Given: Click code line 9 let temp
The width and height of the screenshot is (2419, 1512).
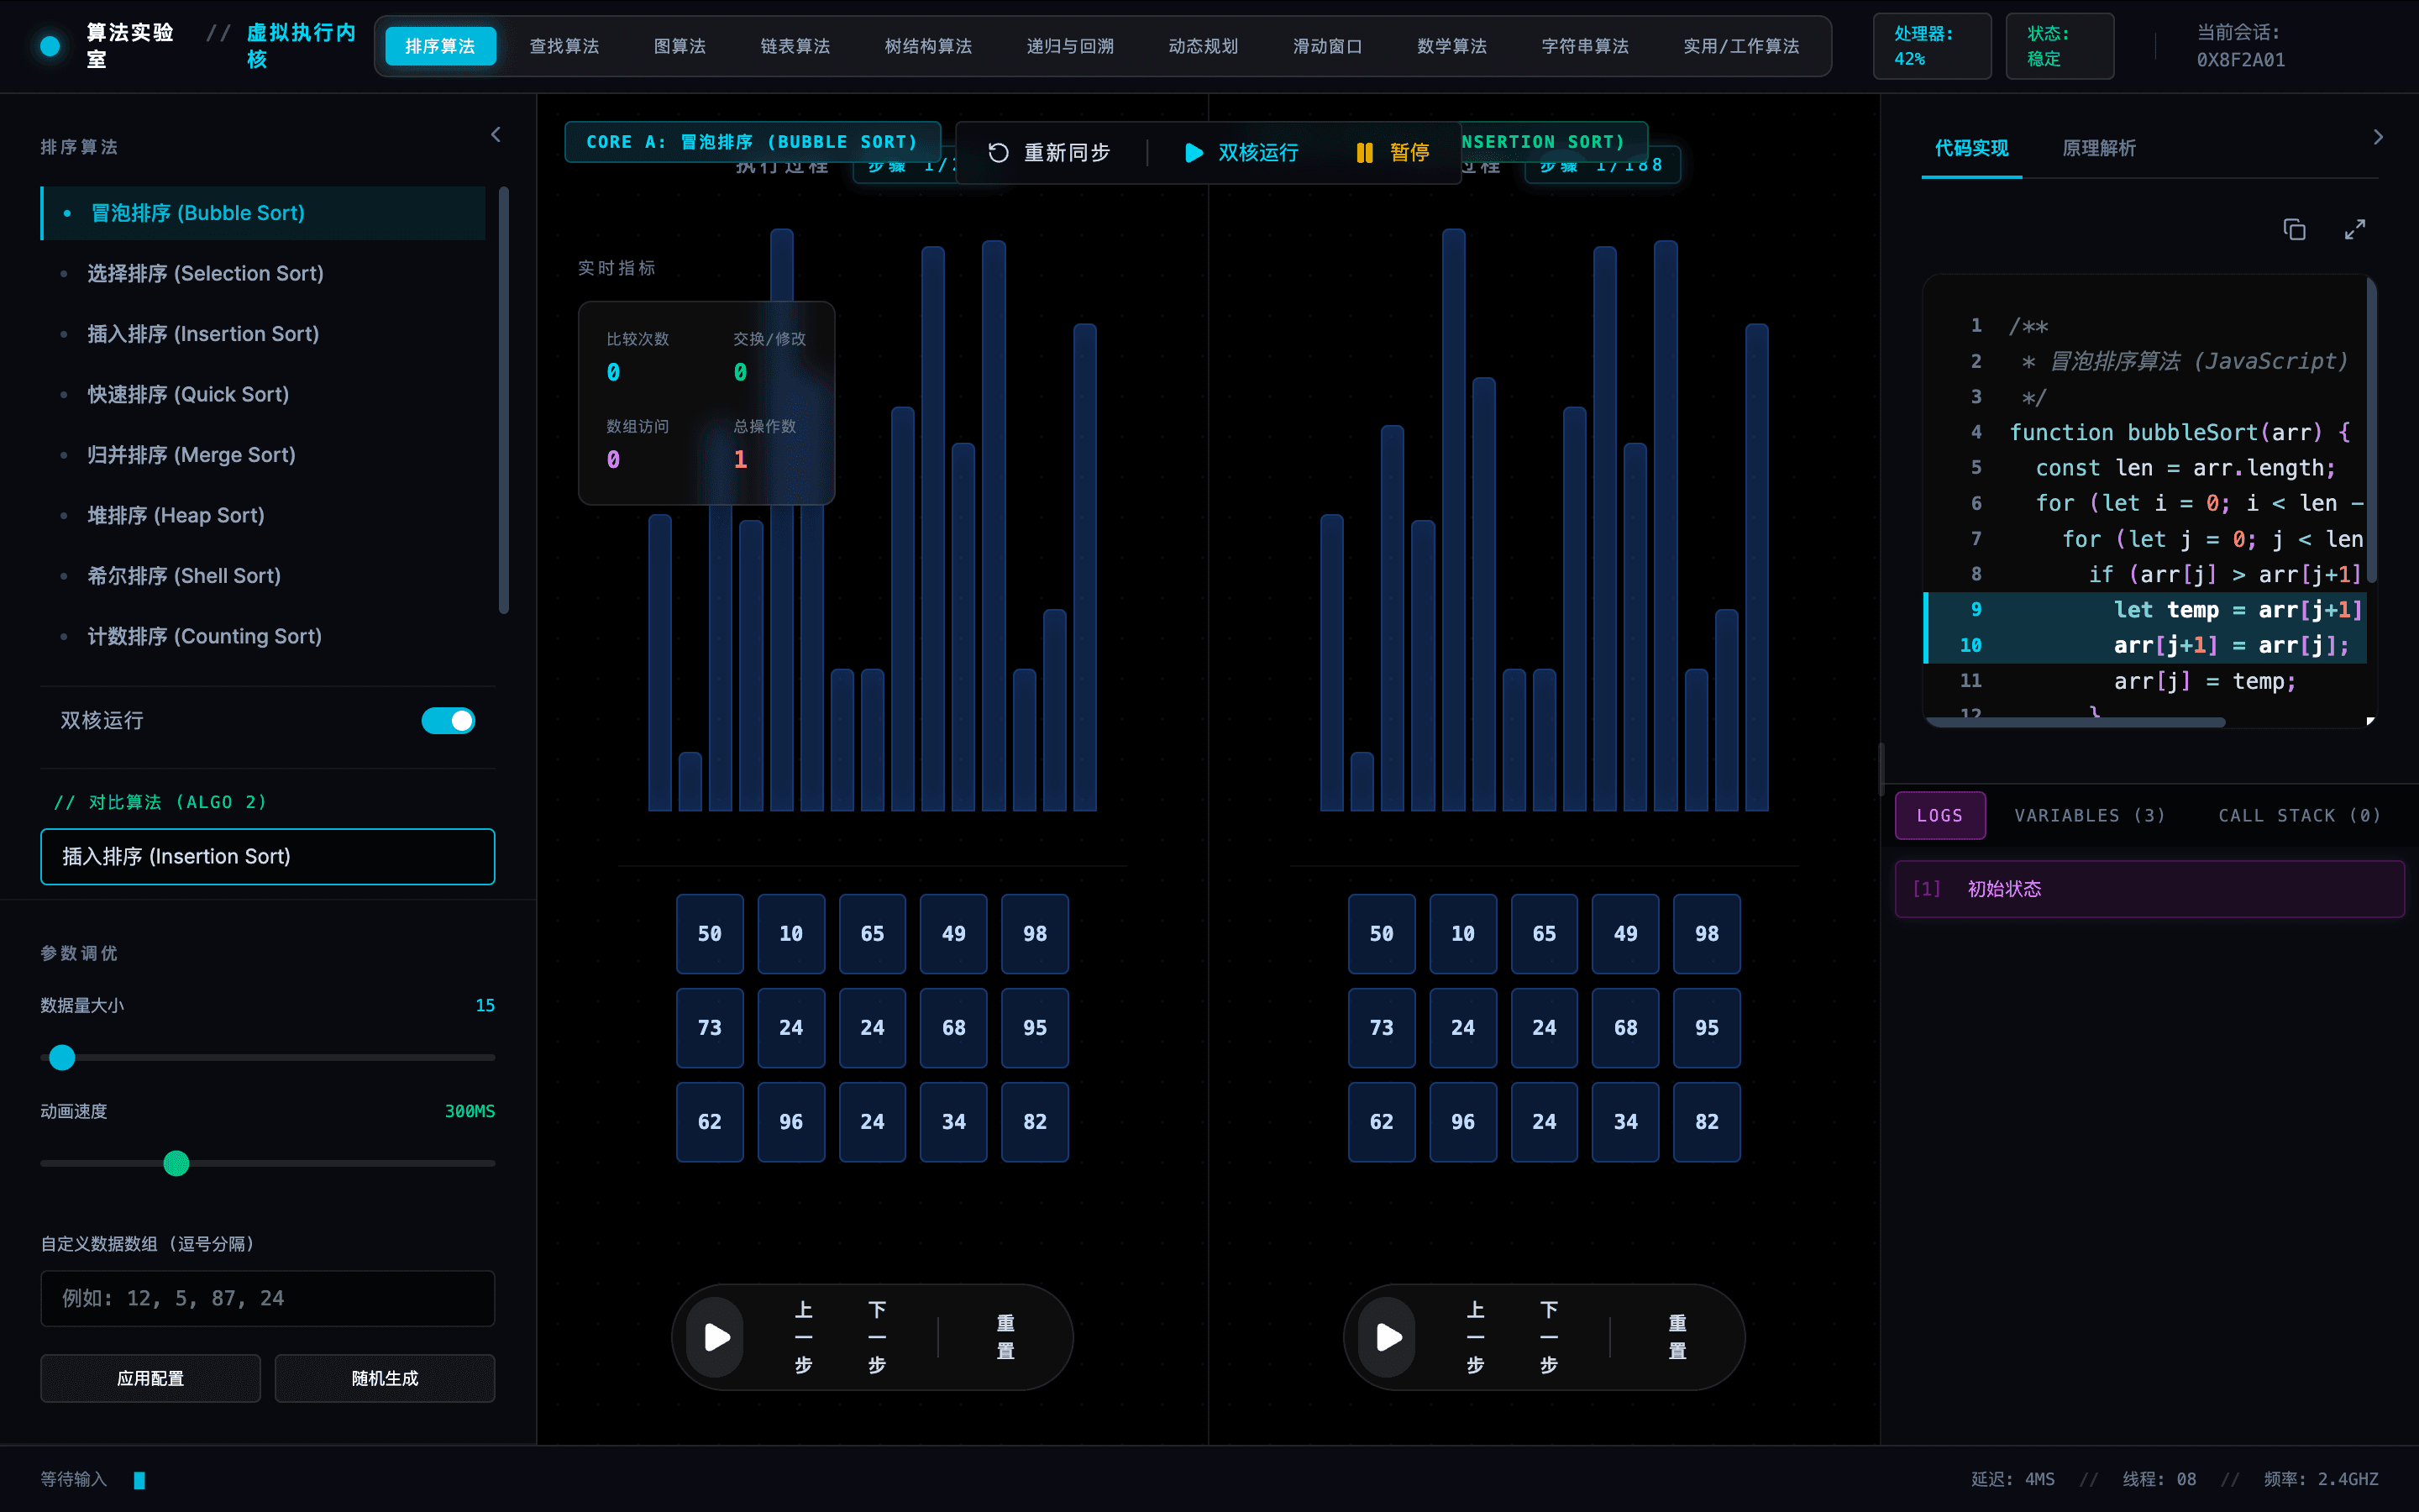Looking at the screenshot, I should click(x=2144, y=610).
